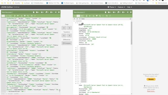The height and width of the screenshot is (95, 168).
Task: Open copy menu in New document 1 panel
Action: click(47, 12)
